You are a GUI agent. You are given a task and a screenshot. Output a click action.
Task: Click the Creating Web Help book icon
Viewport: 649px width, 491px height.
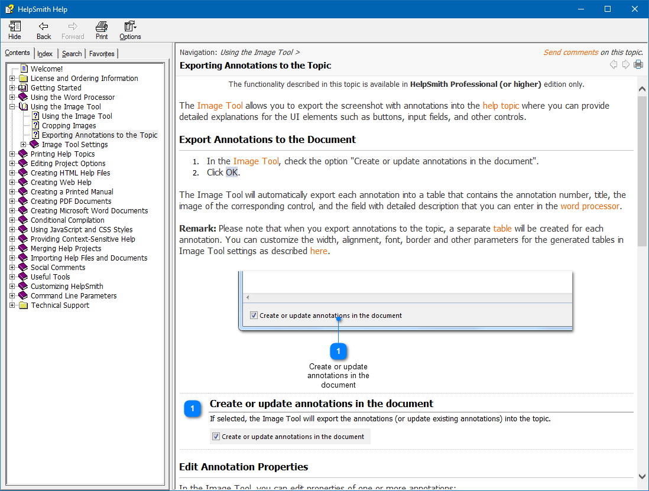tap(24, 183)
